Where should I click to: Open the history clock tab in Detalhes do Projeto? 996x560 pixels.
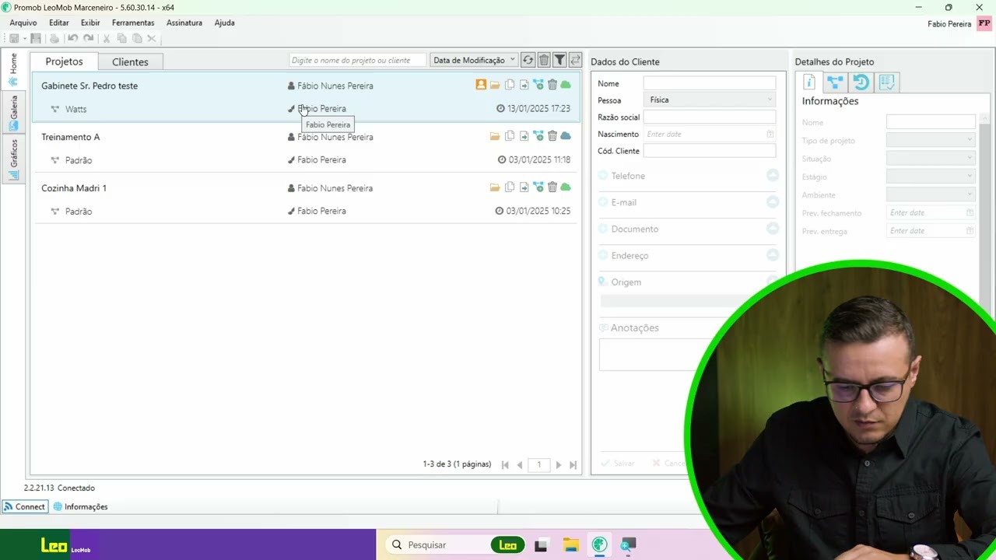coord(861,82)
